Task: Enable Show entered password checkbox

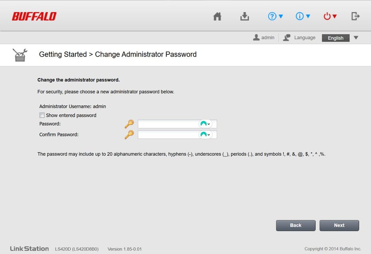Action: coord(42,115)
